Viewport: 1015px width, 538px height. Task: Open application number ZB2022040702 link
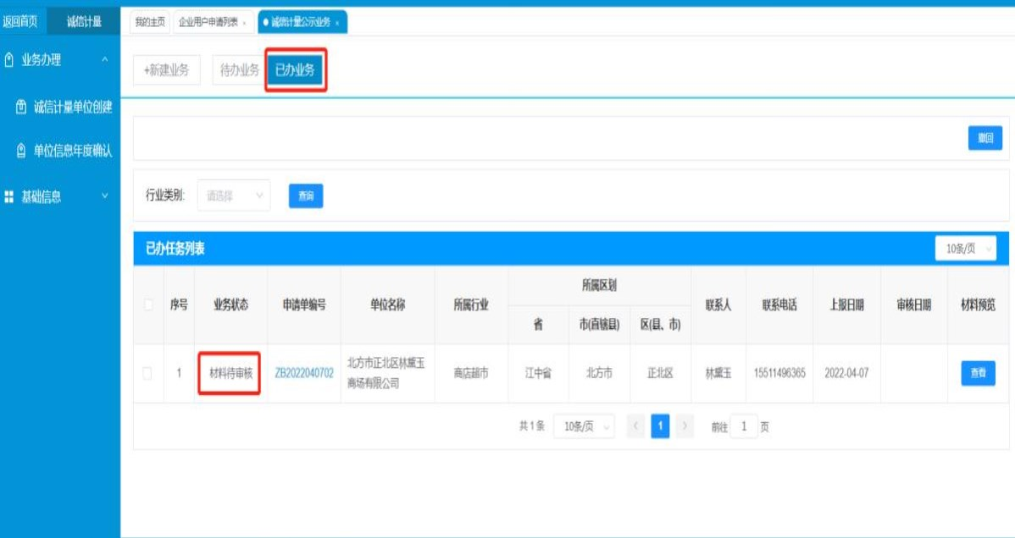pos(304,373)
